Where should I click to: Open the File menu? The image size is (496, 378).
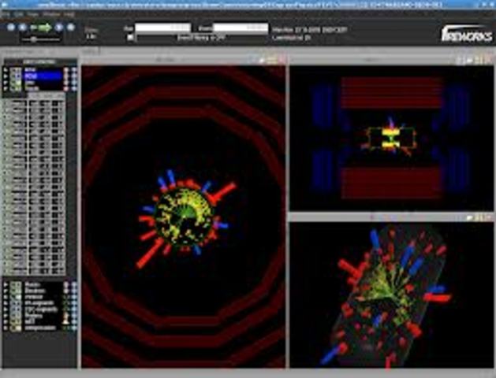(4, 14)
